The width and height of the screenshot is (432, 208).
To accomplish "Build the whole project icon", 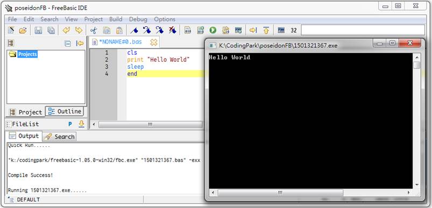I will point(225,30).
